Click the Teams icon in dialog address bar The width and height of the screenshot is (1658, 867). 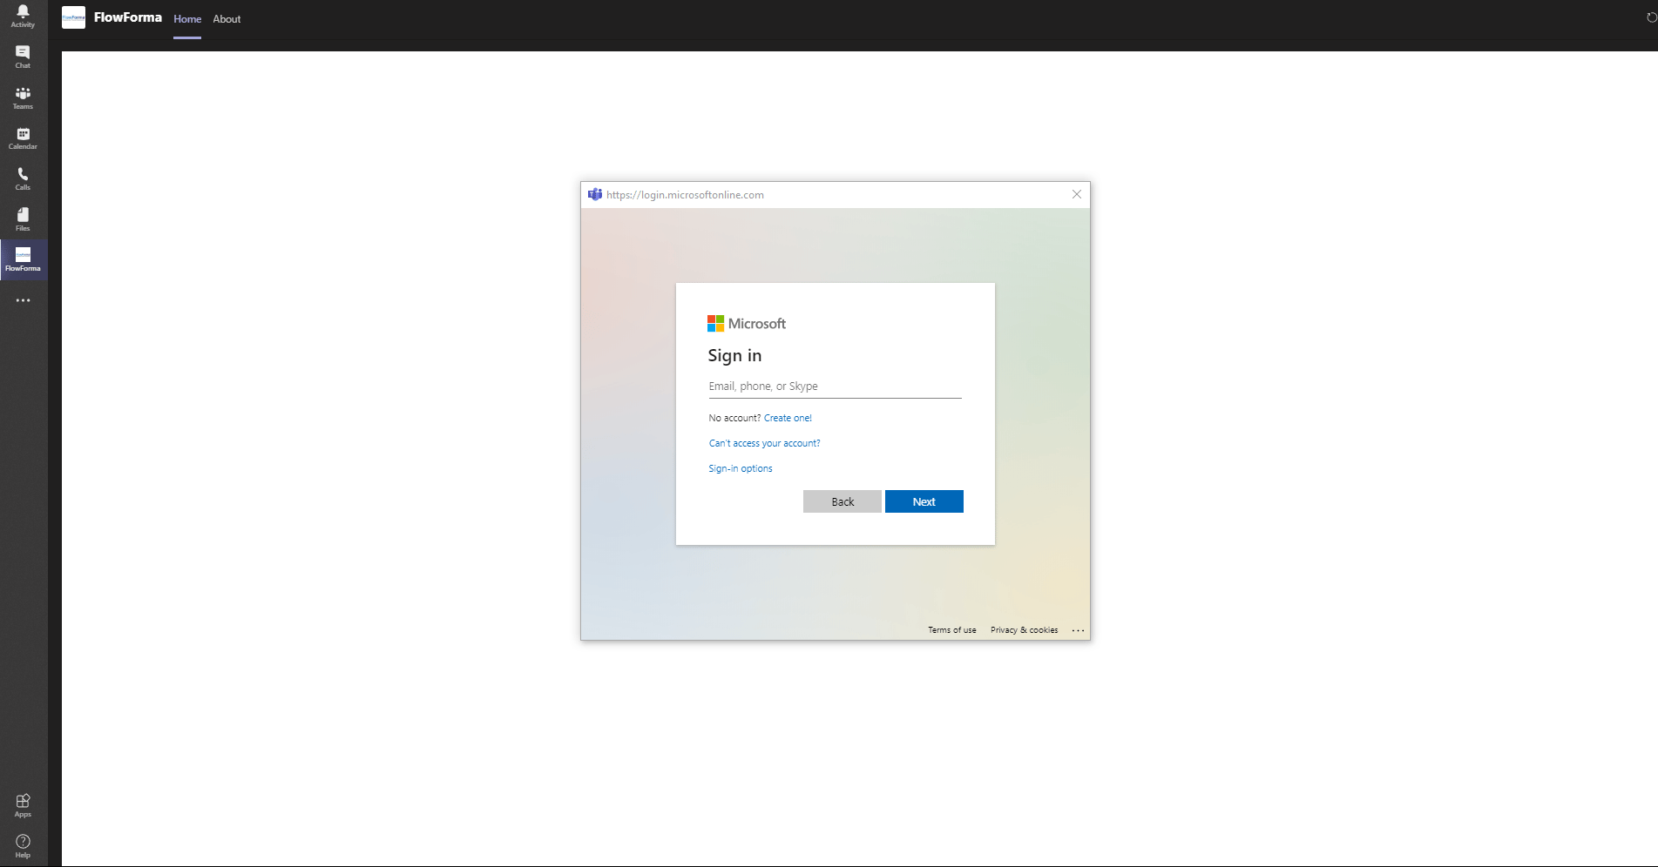click(x=595, y=194)
